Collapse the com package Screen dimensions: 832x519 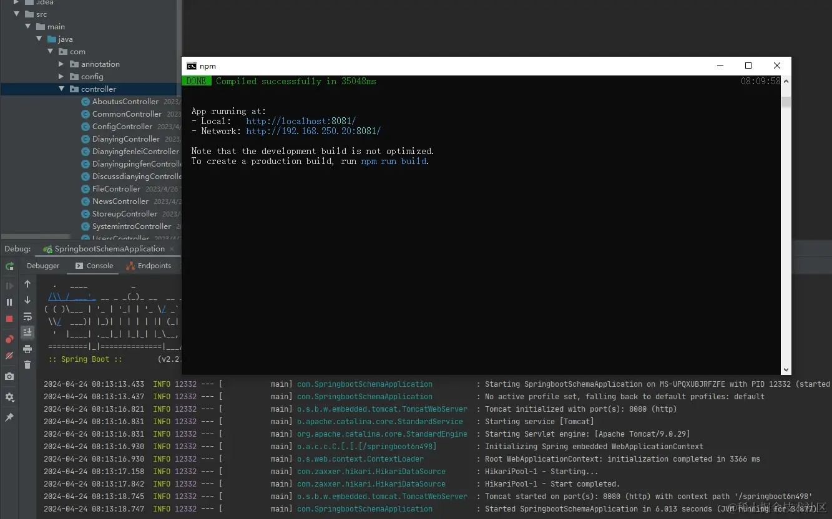(x=51, y=51)
